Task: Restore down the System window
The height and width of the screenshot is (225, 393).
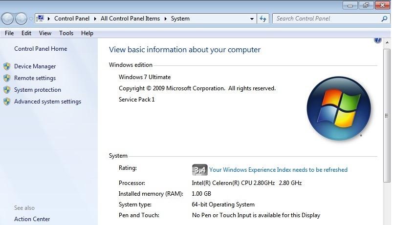Action: [x=366, y=5]
